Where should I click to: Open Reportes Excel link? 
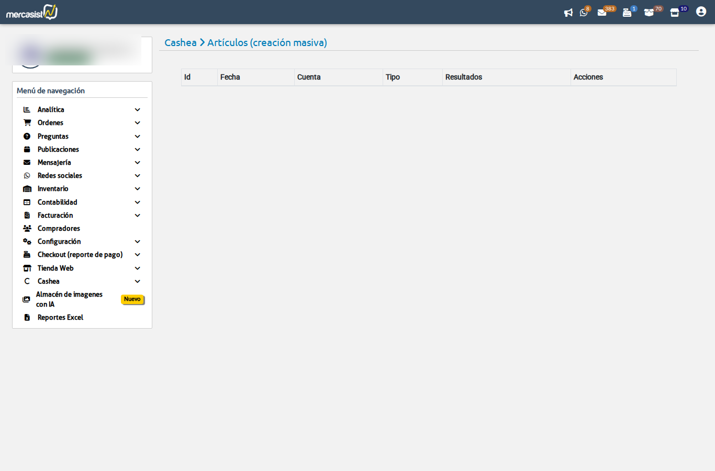pyautogui.click(x=60, y=318)
